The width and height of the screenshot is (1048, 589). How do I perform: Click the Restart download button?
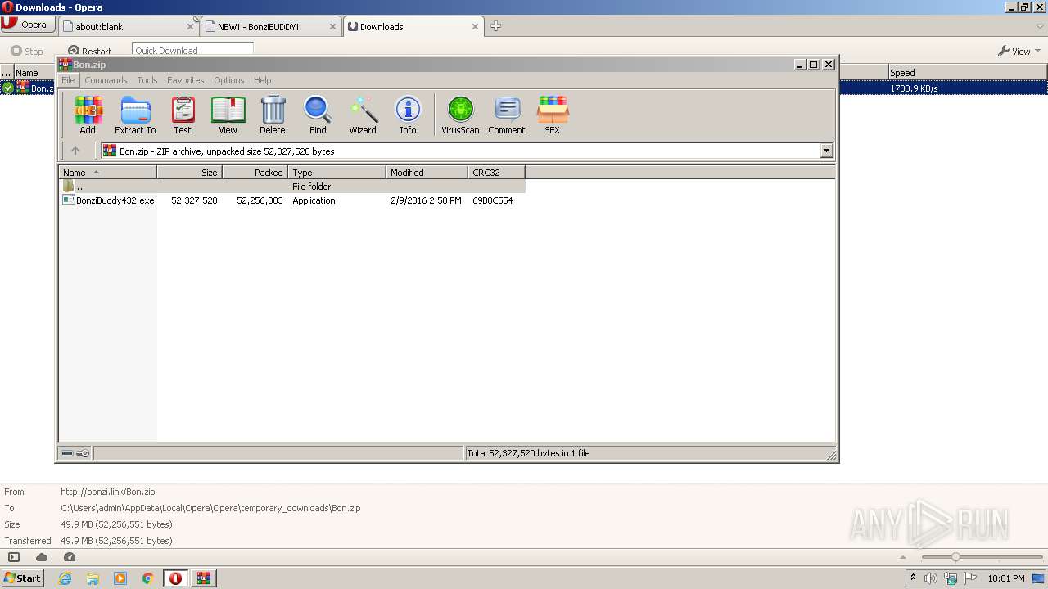(89, 51)
